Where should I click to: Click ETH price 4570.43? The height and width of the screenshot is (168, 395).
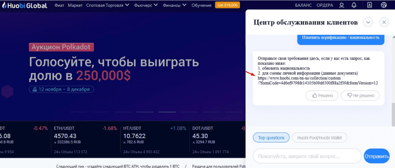(x=65, y=136)
